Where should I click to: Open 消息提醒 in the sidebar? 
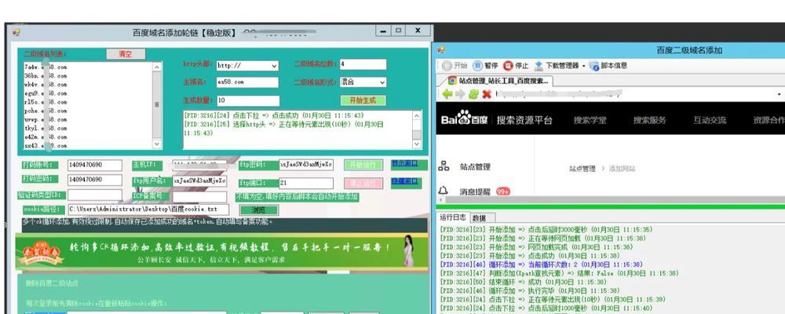(475, 192)
